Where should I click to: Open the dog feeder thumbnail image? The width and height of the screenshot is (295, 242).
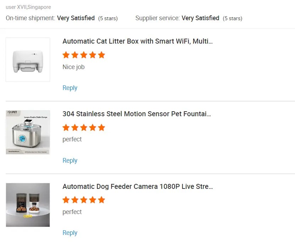point(28,205)
